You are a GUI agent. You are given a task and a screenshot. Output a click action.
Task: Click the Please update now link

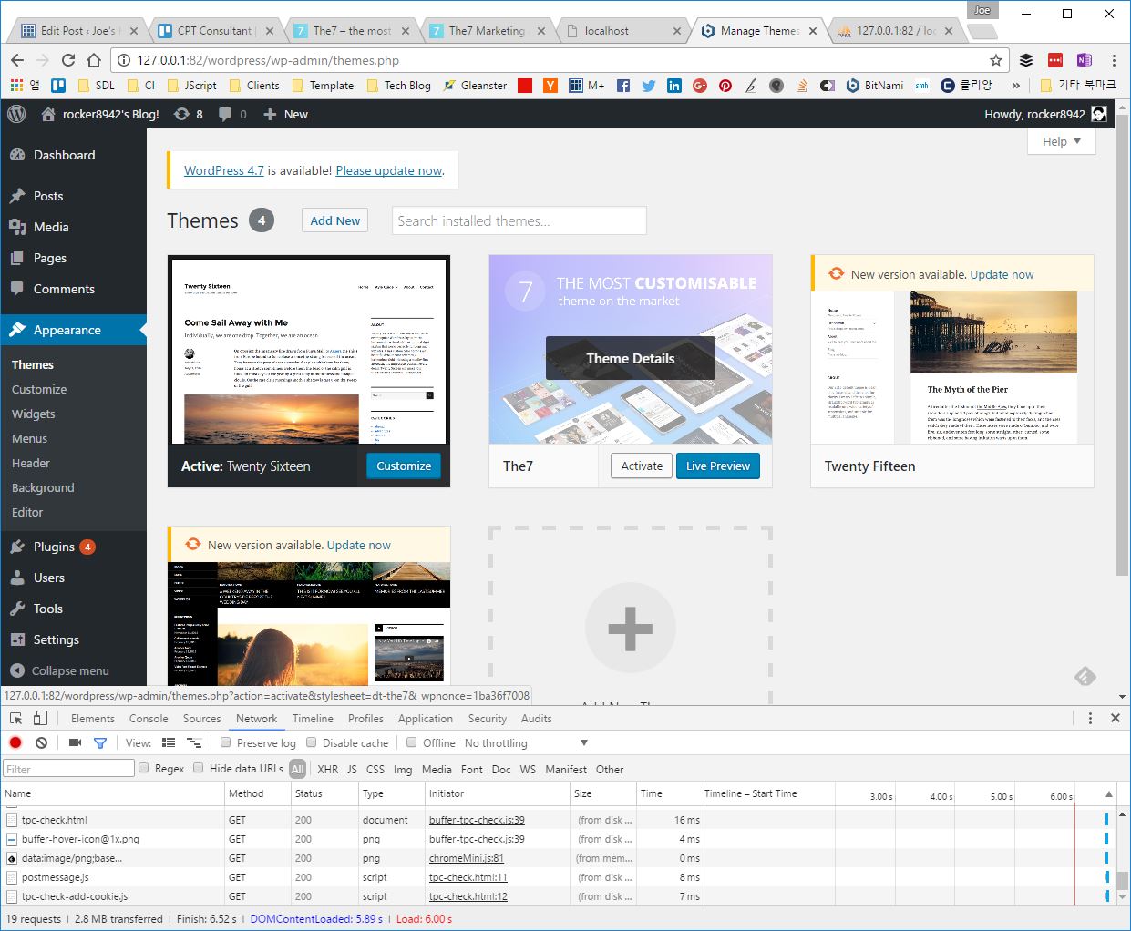click(389, 170)
